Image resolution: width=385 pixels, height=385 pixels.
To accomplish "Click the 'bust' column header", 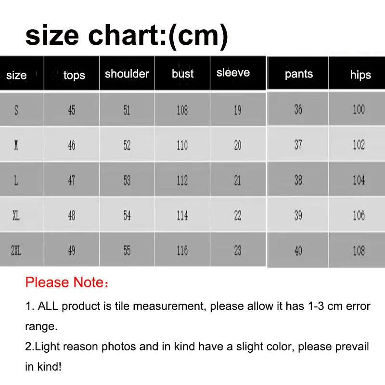I will [x=182, y=74].
